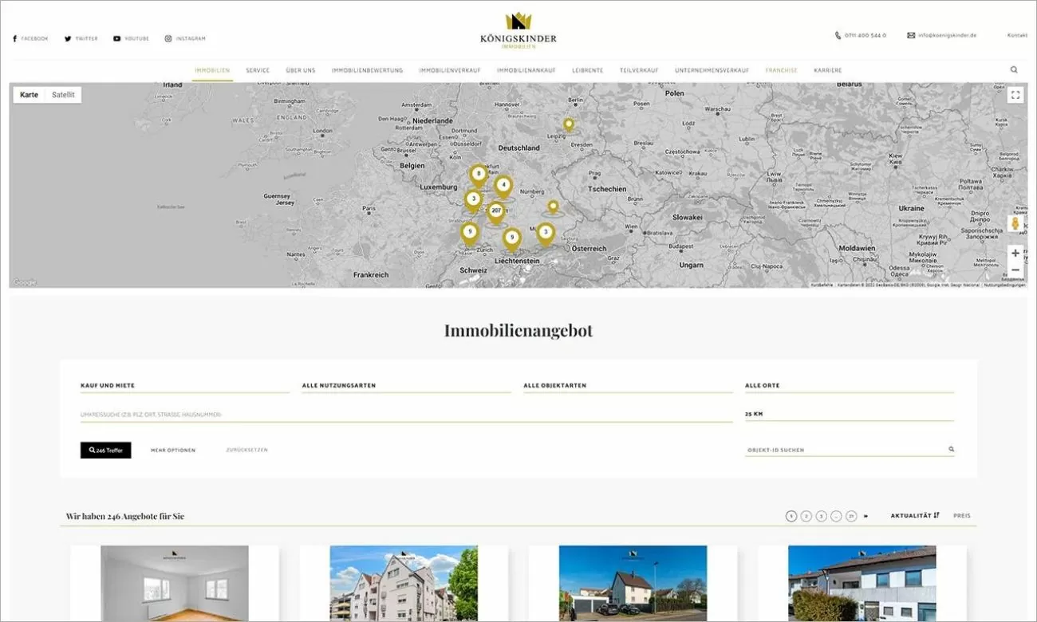This screenshot has width=1037, height=622.
Task: Open the search magnifier in the navigation bar
Action: click(1013, 69)
